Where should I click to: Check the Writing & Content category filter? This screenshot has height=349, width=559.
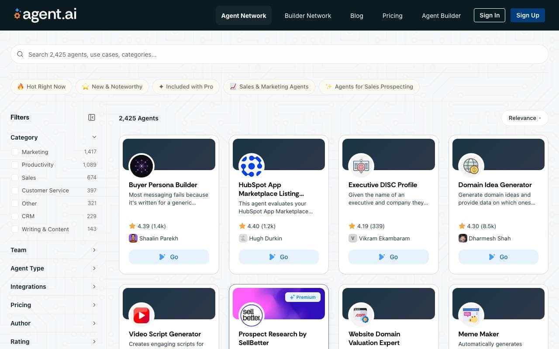[15, 229]
